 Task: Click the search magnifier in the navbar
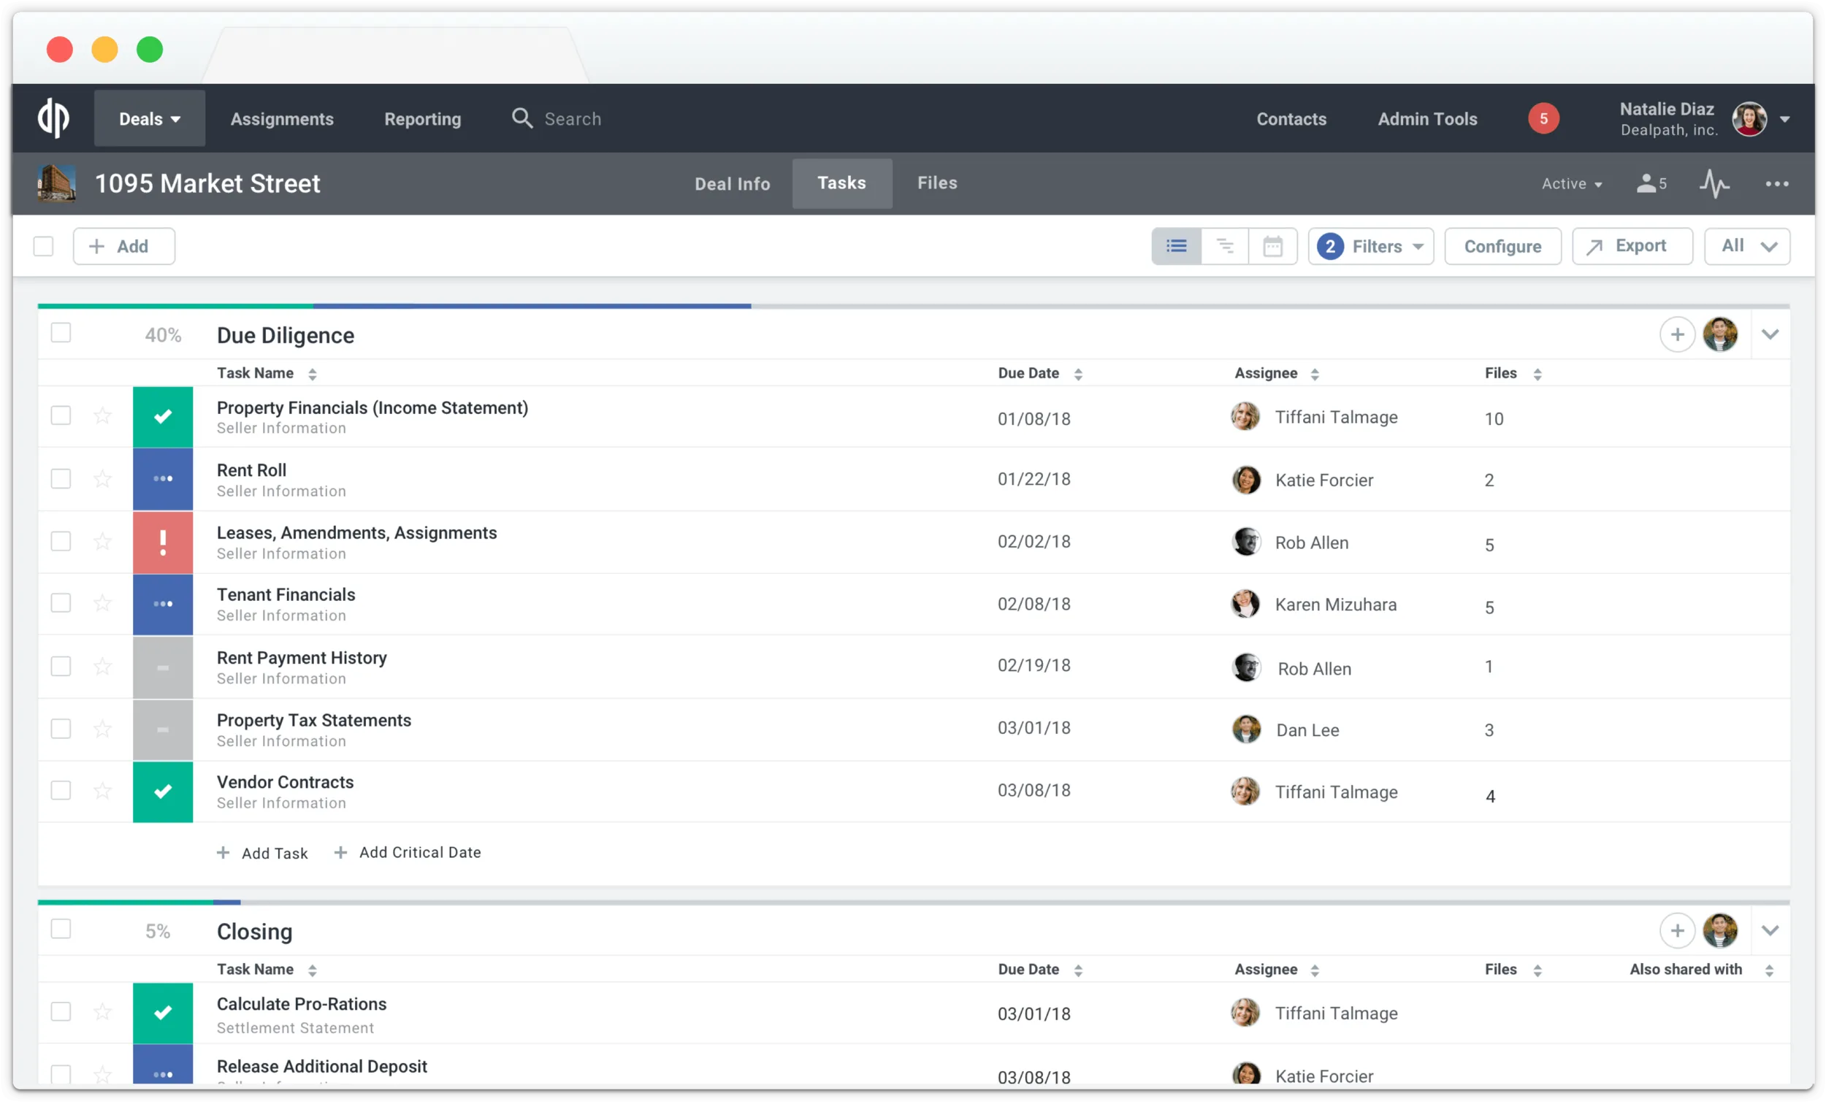coord(522,118)
